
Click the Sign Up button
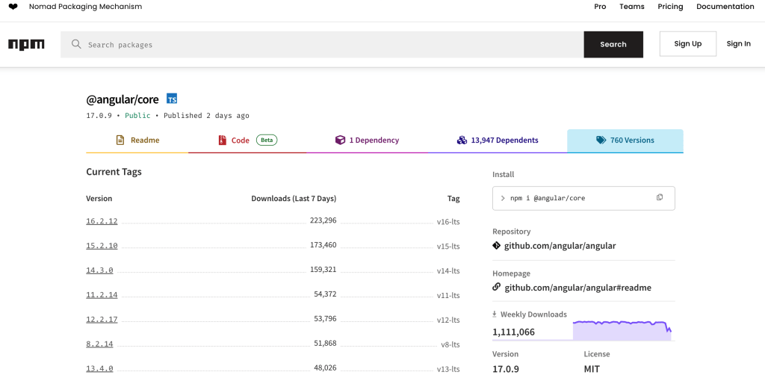click(688, 44)
